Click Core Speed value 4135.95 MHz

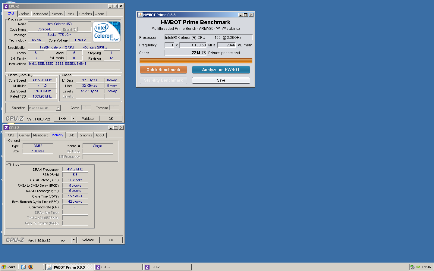coord(42,80)
